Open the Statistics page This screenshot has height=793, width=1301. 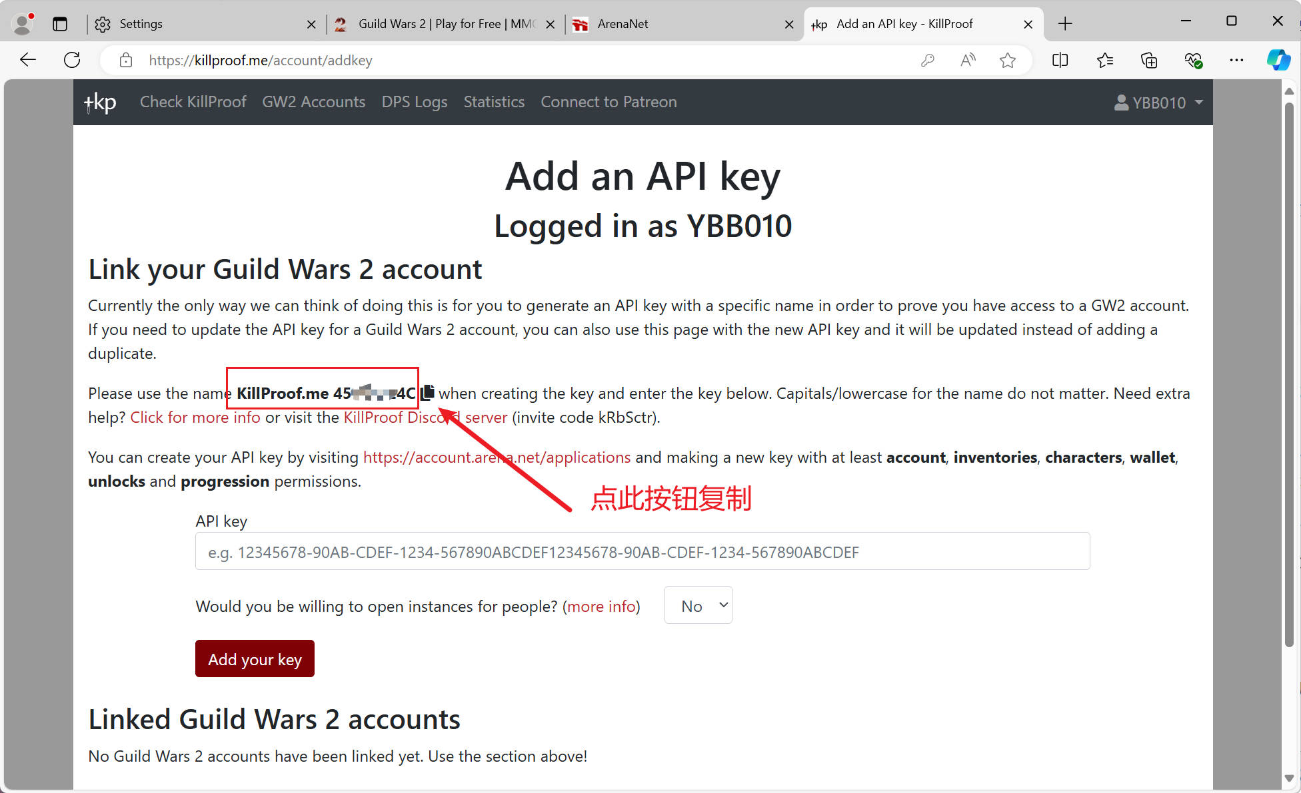(x=494, y=102)
